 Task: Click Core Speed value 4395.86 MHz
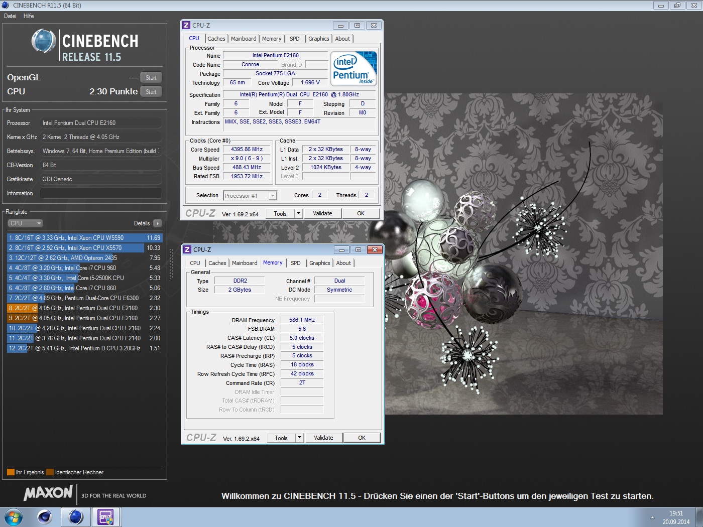(x=247, y=150)
